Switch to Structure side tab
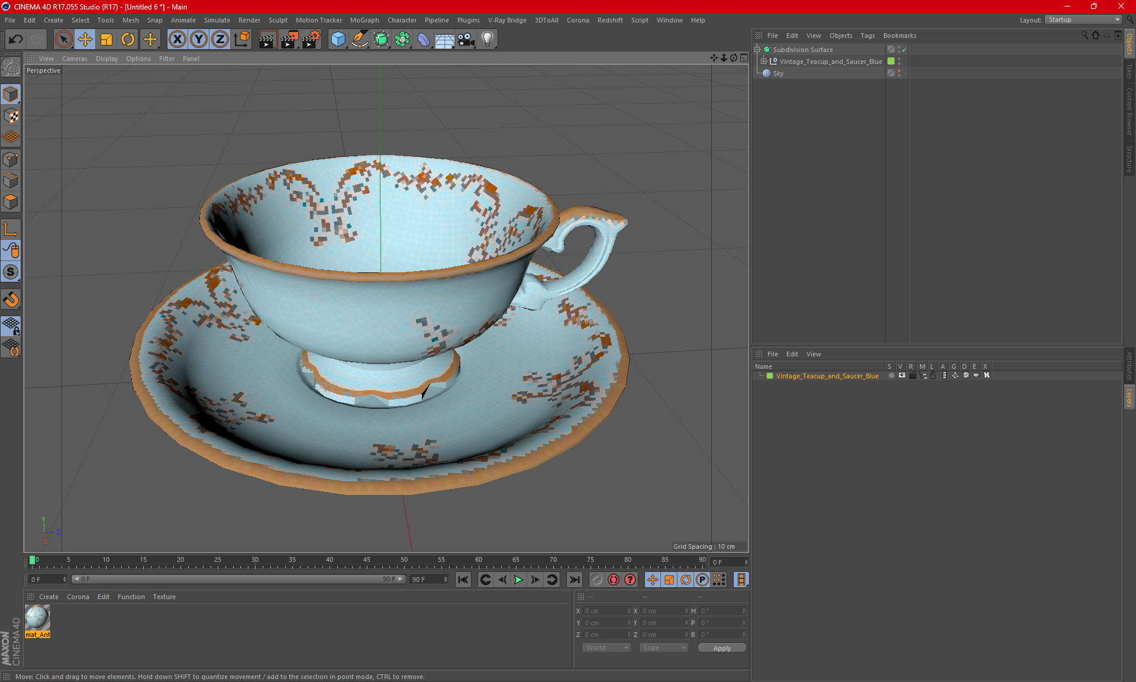This screenshot has height=682, width=1136. pyautogui.click(x=1129, y=159)
